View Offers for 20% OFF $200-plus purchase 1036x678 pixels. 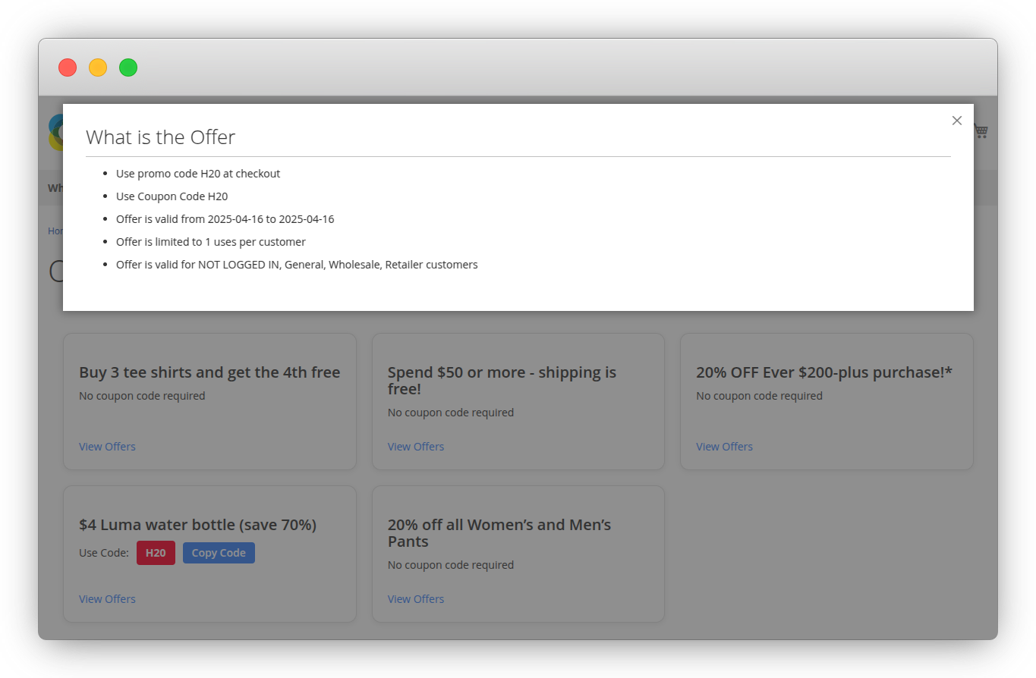coord(724,447)
